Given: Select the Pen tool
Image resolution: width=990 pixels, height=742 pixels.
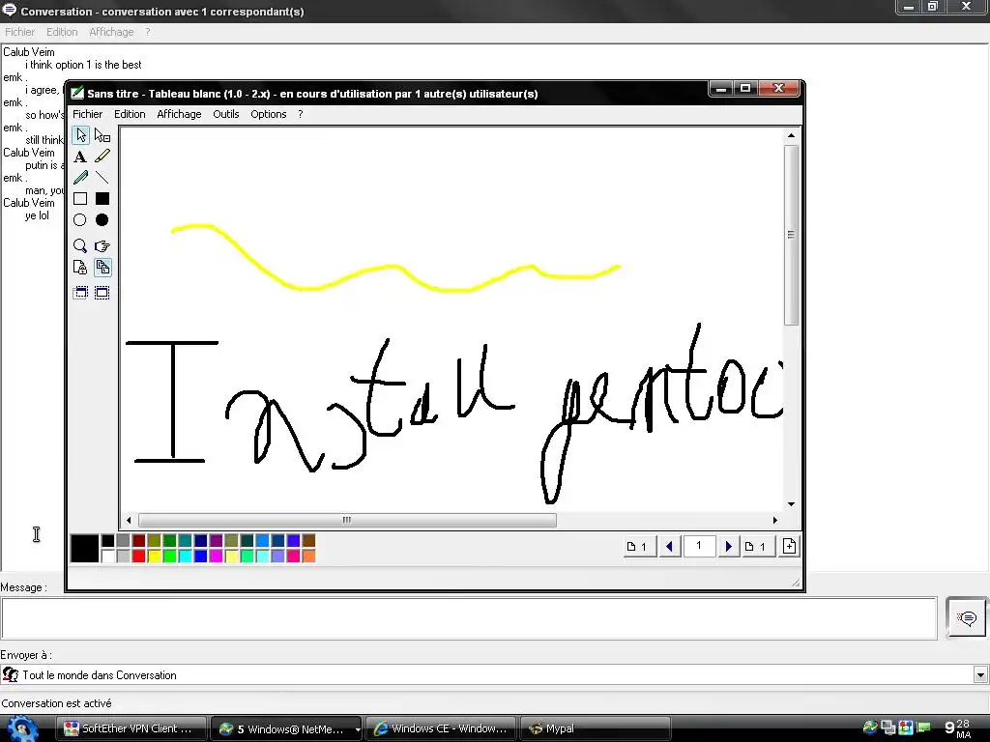Looking at the screenshot, I should click(x=80, y=178).
